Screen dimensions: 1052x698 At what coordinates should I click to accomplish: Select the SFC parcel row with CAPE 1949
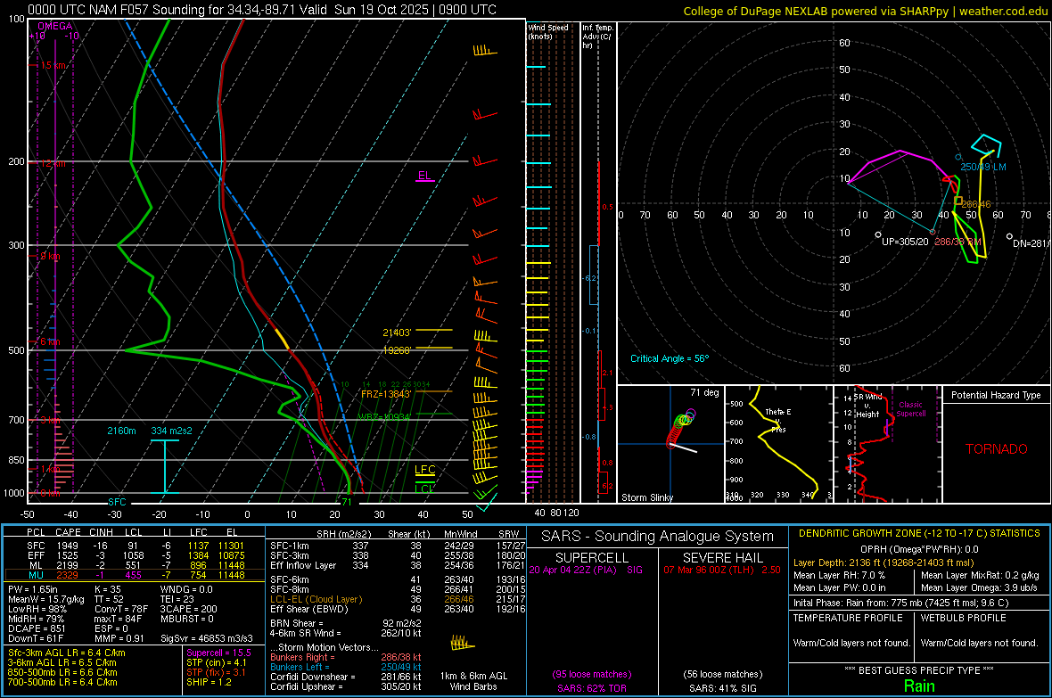(135, 546)
